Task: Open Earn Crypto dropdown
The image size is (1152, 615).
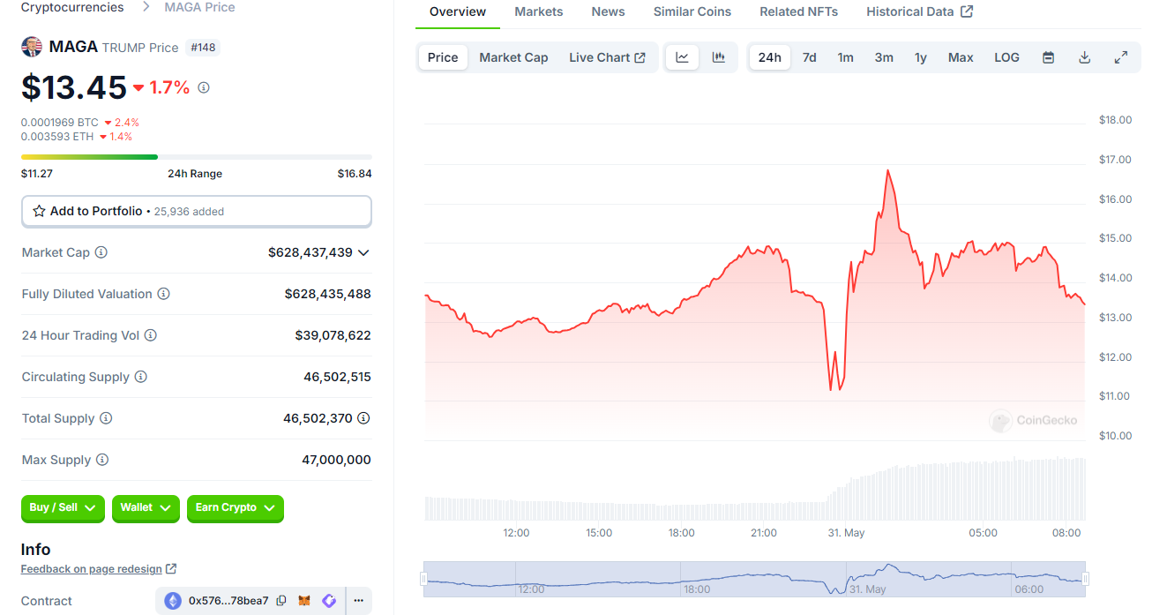Action: (x=235, y=508)
